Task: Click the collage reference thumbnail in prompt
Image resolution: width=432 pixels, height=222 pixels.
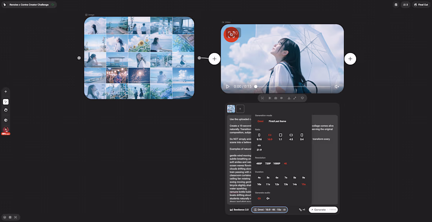Action: click(231, 109)
